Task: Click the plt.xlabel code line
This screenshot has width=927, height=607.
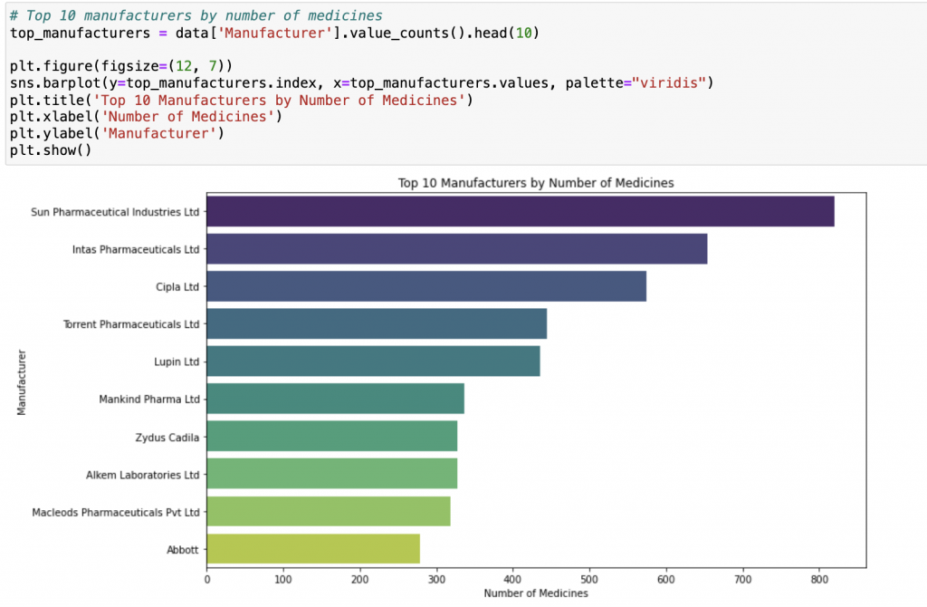Action: pyautogui.click(x=146, y=117)
